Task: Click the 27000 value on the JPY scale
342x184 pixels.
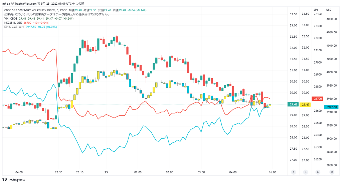Action: pos(318,62)
